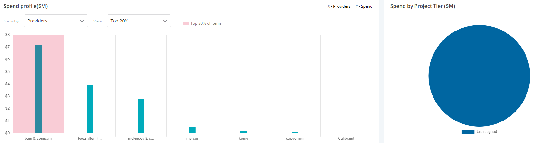549x143 pixels.
Task: Click the bain & company axis label
Action: (x=39, y=139)
